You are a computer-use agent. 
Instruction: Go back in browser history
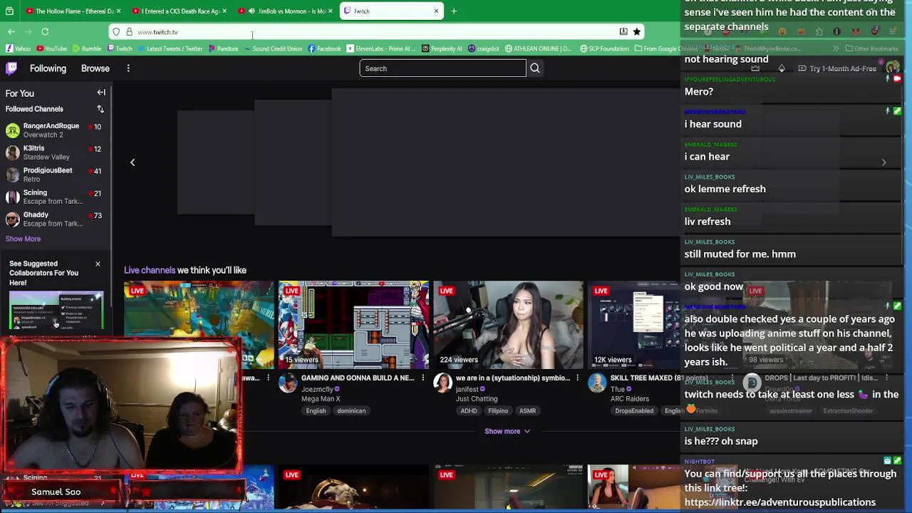[11, 31]
